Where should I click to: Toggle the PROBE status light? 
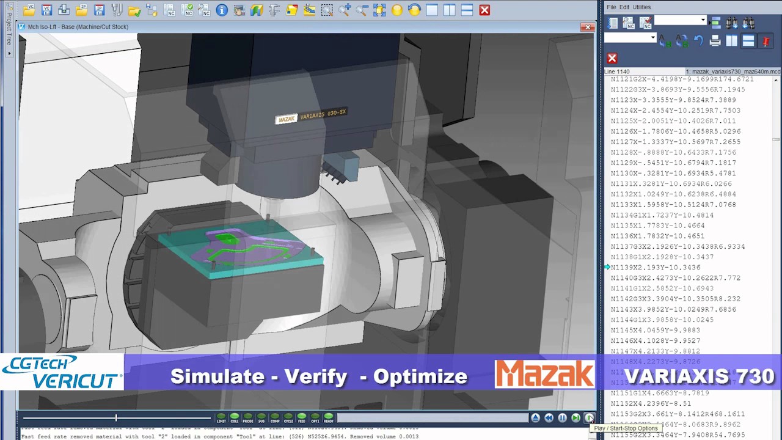coord(248,417)
